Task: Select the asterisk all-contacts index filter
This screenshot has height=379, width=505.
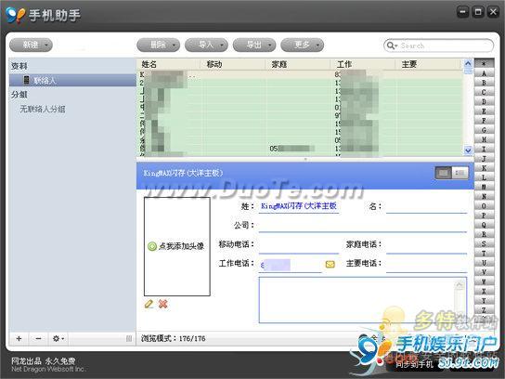Action: click(x=484, y=63)
